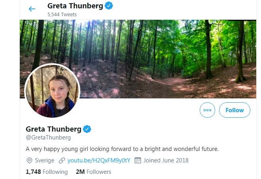Open the three-dot more options button
Image resolution: width=261 pixels, height=179 pixels.
207,110
